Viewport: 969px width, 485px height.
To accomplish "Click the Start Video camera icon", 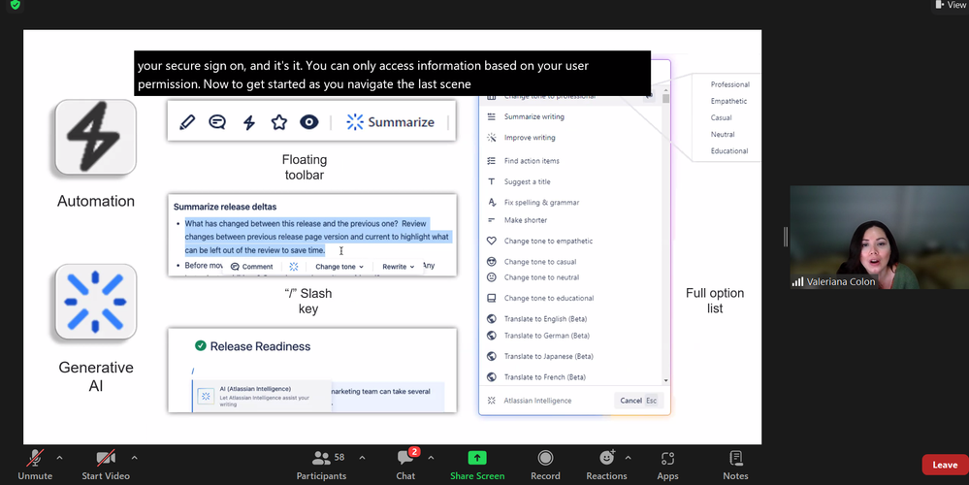I will click(x=106, y=458).
